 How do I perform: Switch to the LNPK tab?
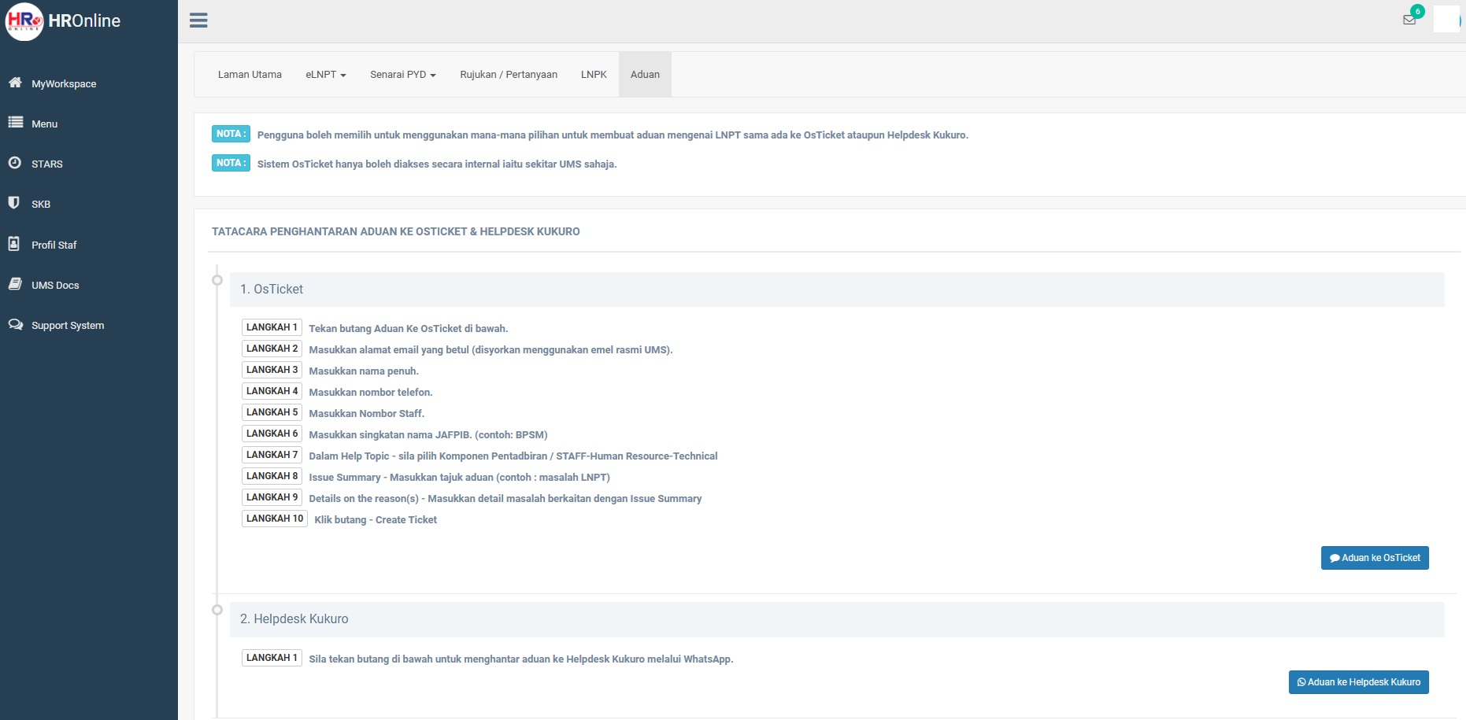pos(594,75)
